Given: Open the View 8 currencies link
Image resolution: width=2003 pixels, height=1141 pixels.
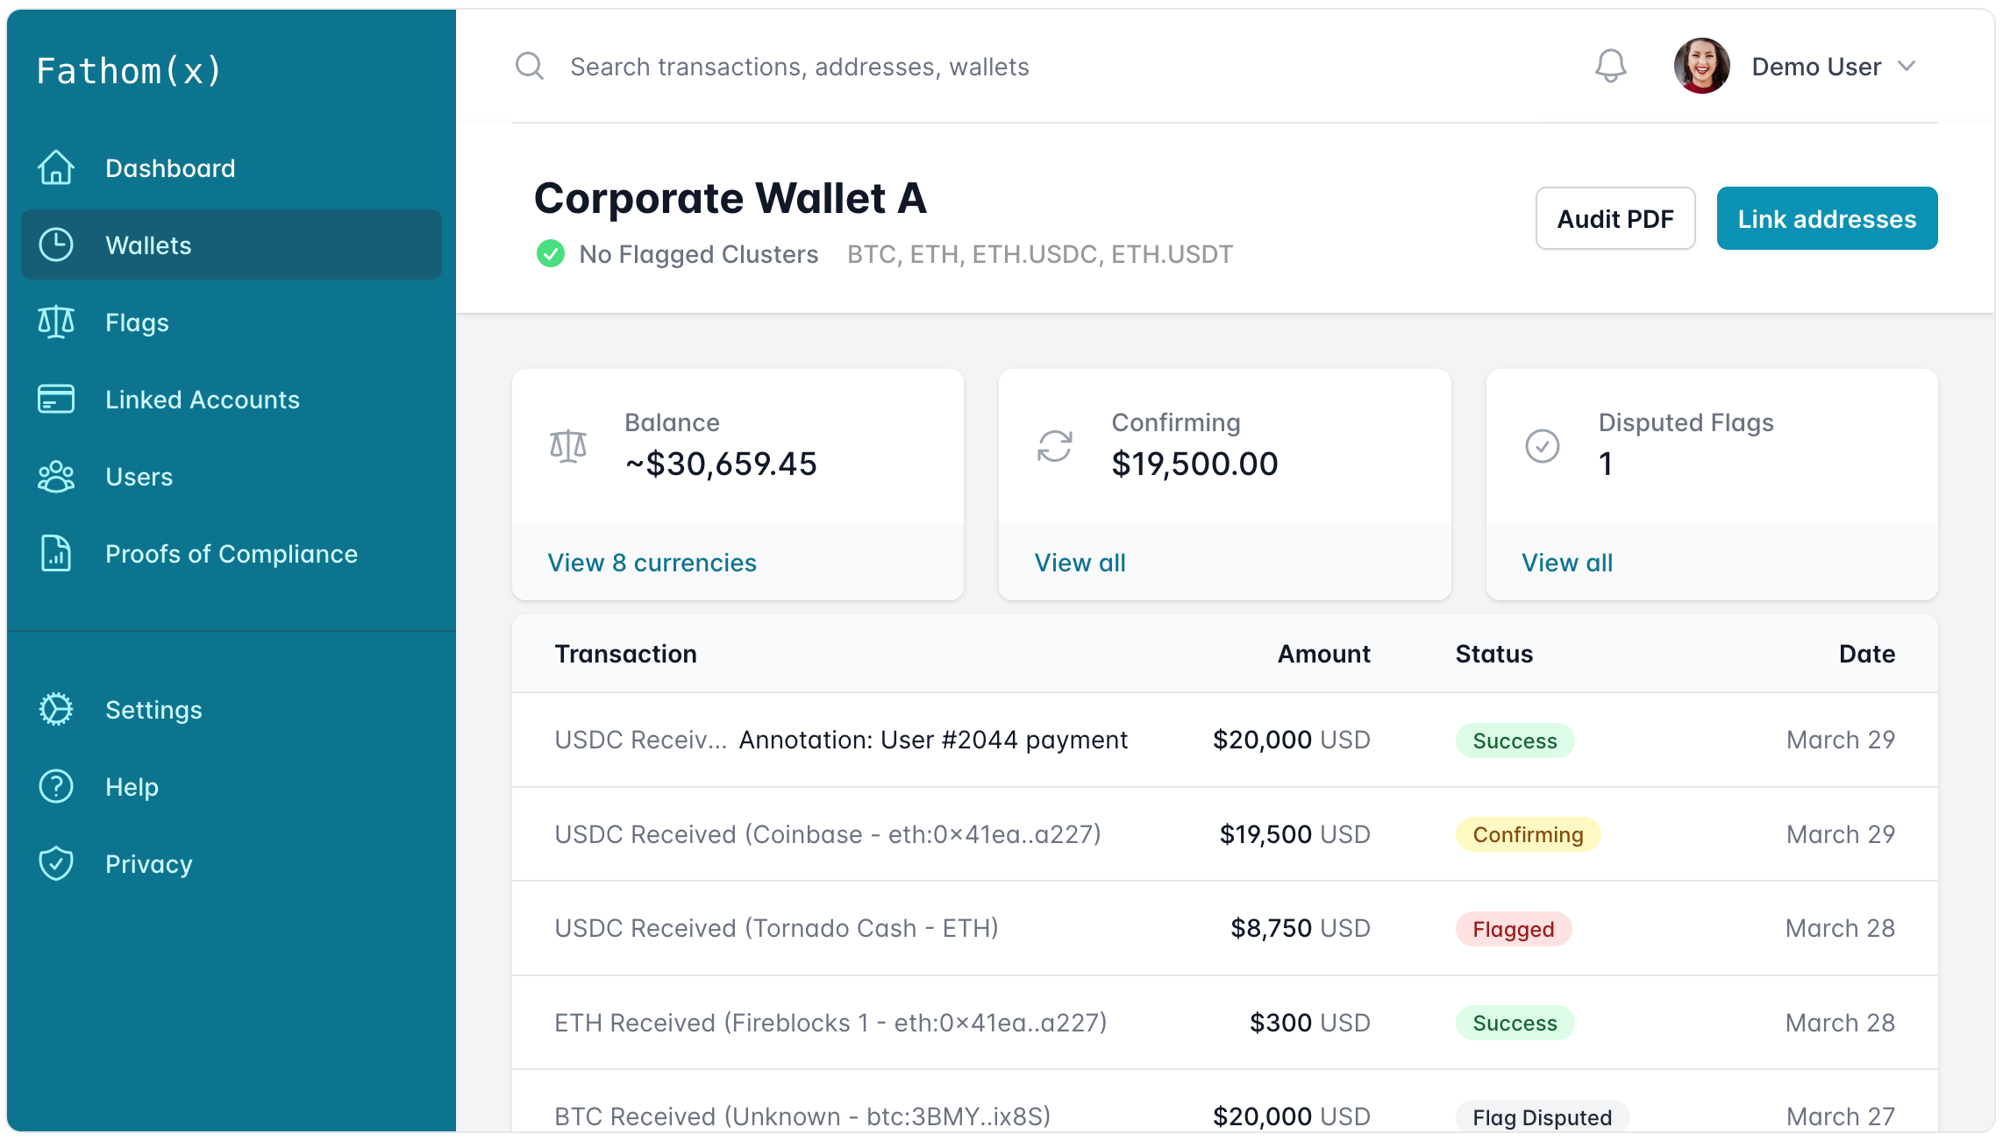Looking at the screenshot, I should click(x=652, y=563).
